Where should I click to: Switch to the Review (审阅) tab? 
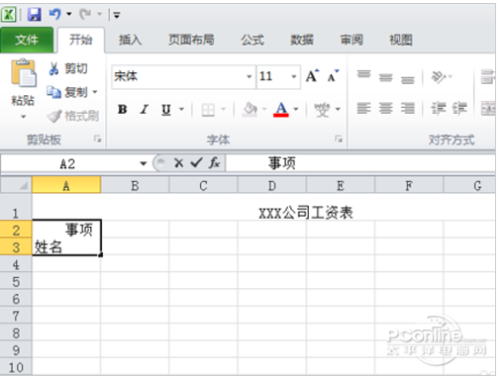click(352, 40)
